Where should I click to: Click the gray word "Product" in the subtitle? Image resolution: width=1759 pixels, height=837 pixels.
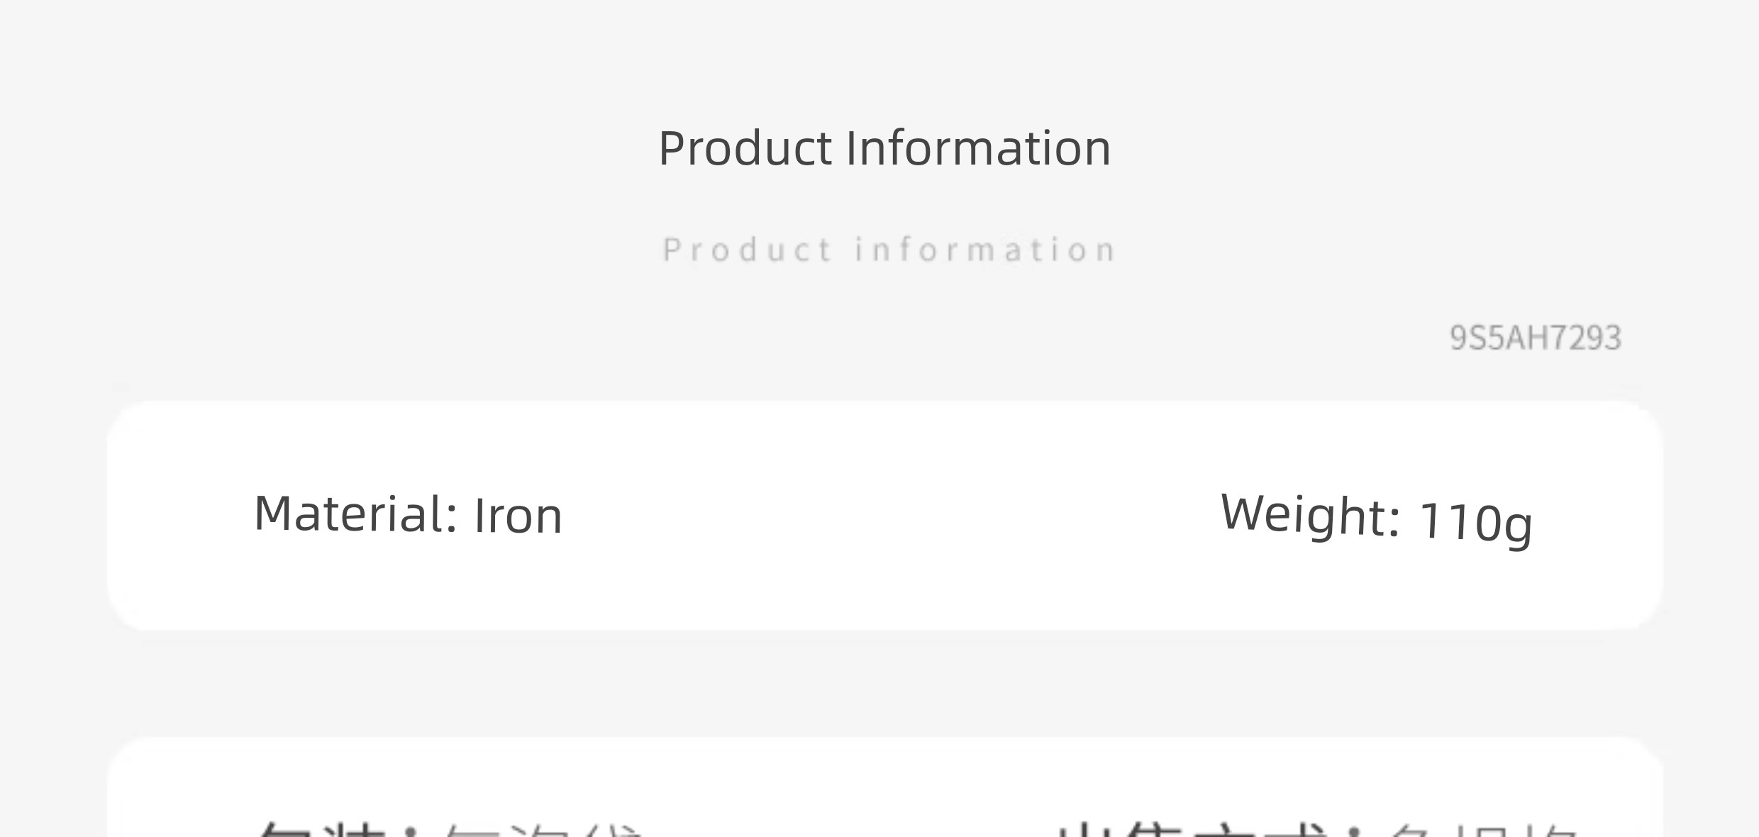(x=747, y=250)
